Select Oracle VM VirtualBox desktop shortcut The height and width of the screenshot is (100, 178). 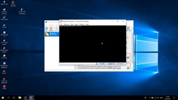[x=22, y=11]
